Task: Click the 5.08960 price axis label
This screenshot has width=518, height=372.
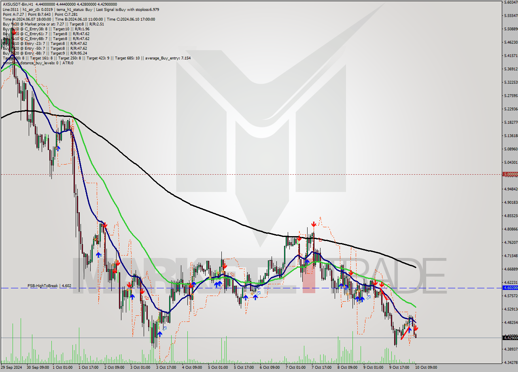Action: pyautogui.click(x=511, y=149)
